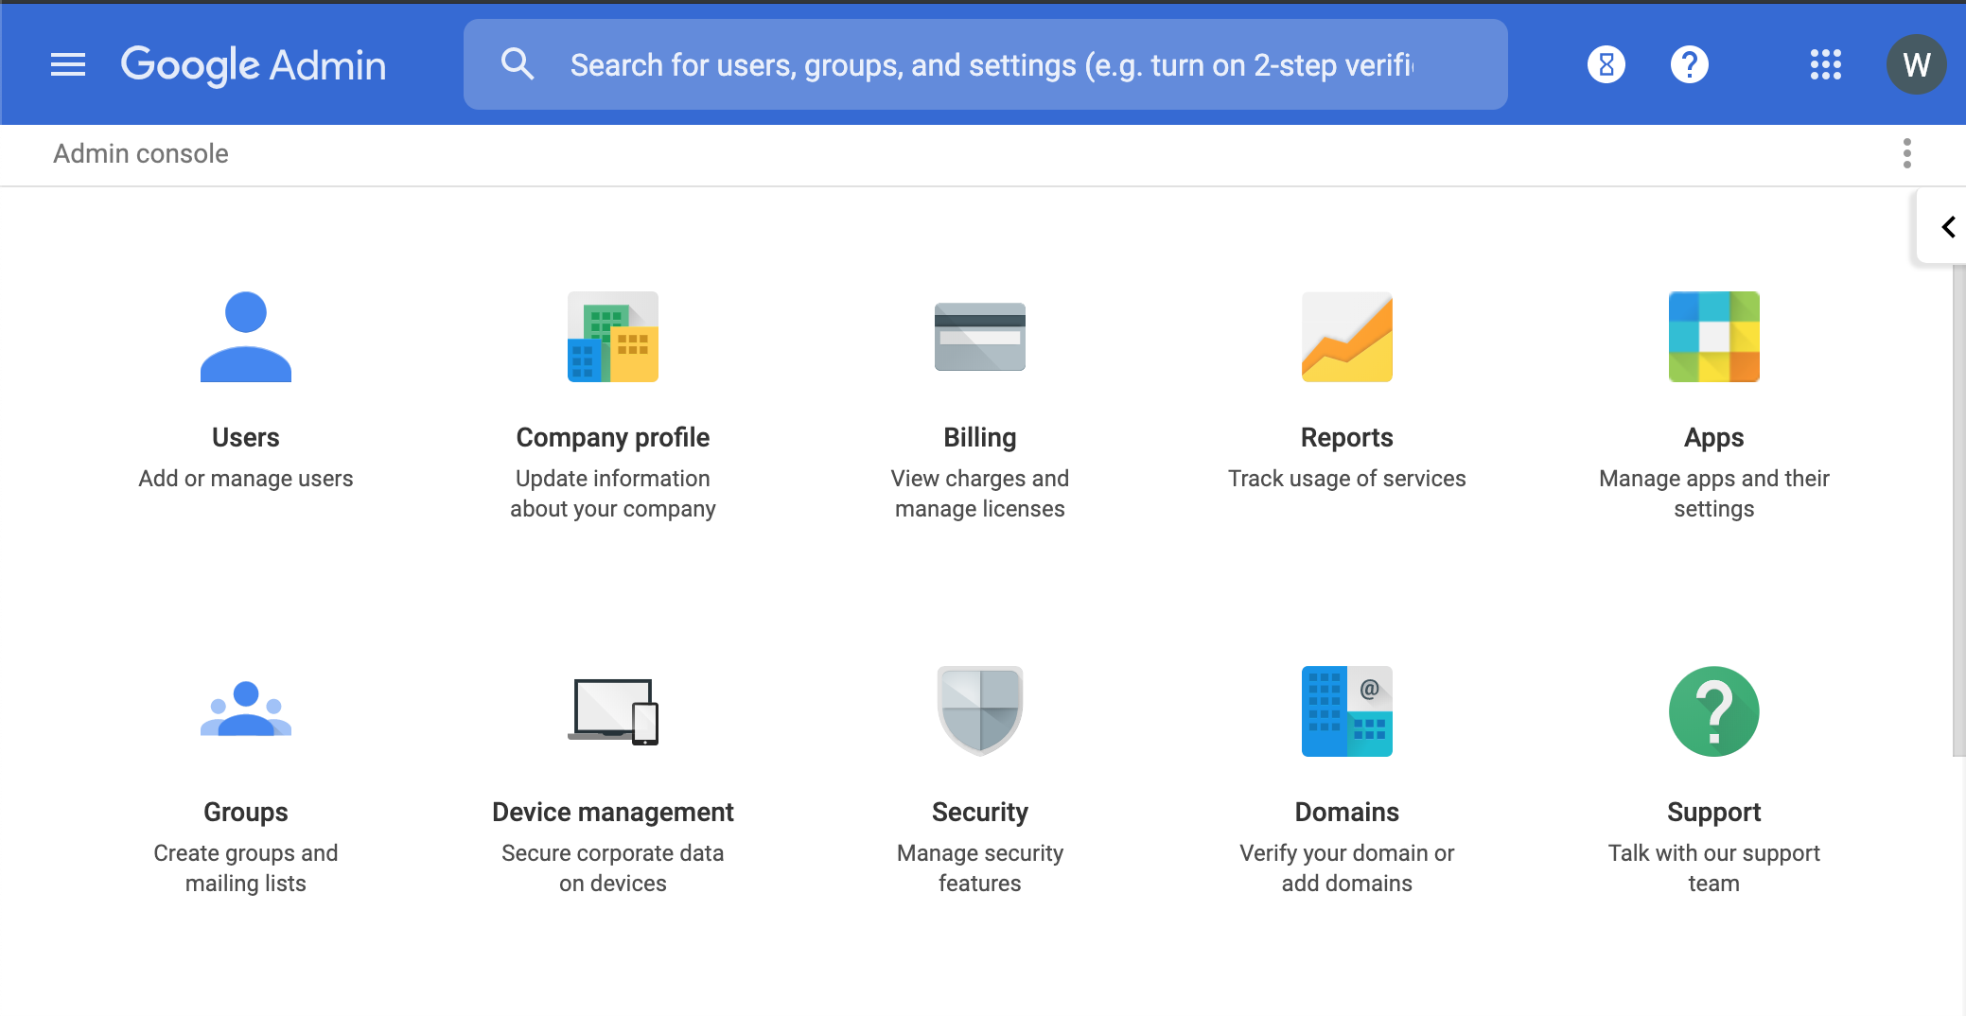The height and width of the screenshot is (1016, 1966).
Task: Focus the users and settings search field
Action: coord(986,64)
